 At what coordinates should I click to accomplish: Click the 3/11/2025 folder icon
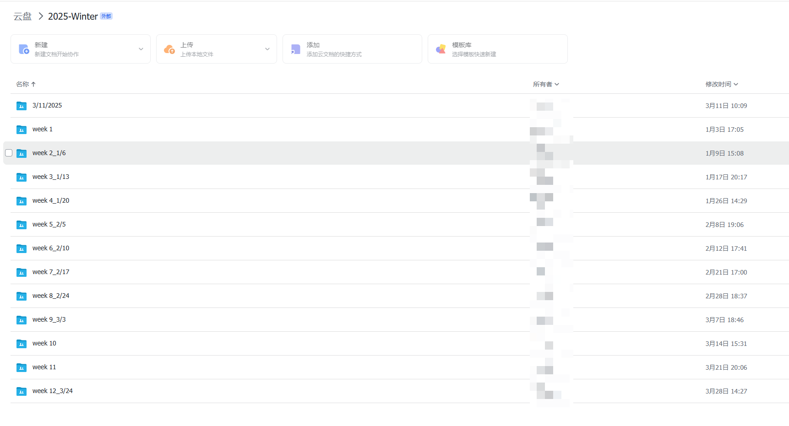point(22,106)
